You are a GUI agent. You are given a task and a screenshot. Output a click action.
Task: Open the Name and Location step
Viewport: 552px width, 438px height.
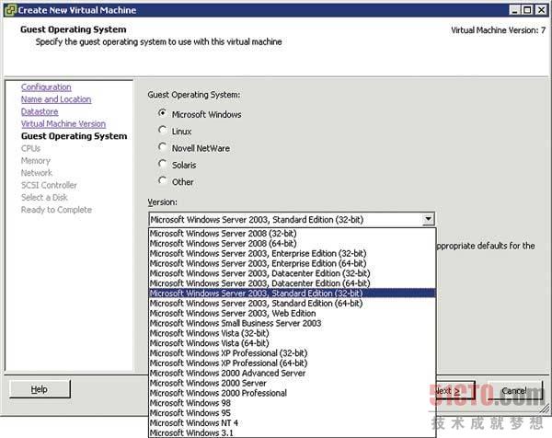(56, 99)
